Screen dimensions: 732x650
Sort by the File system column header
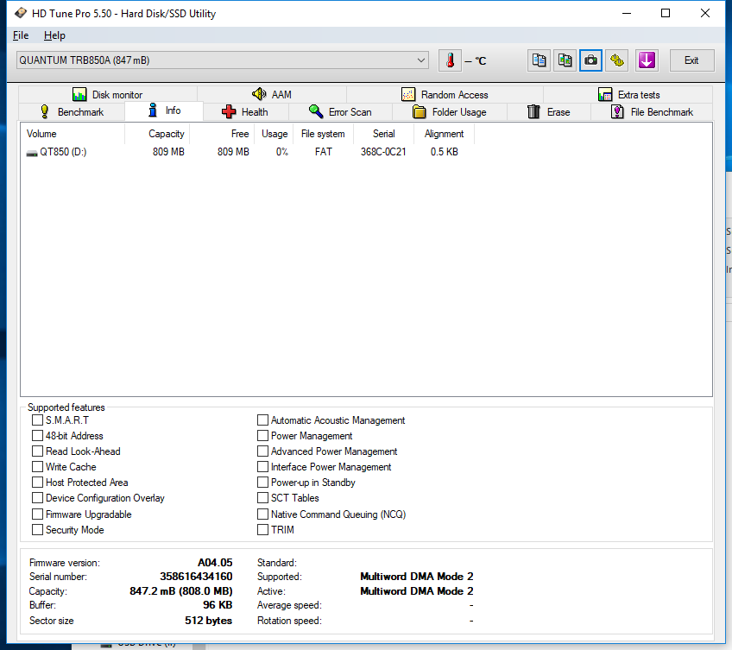323,134
